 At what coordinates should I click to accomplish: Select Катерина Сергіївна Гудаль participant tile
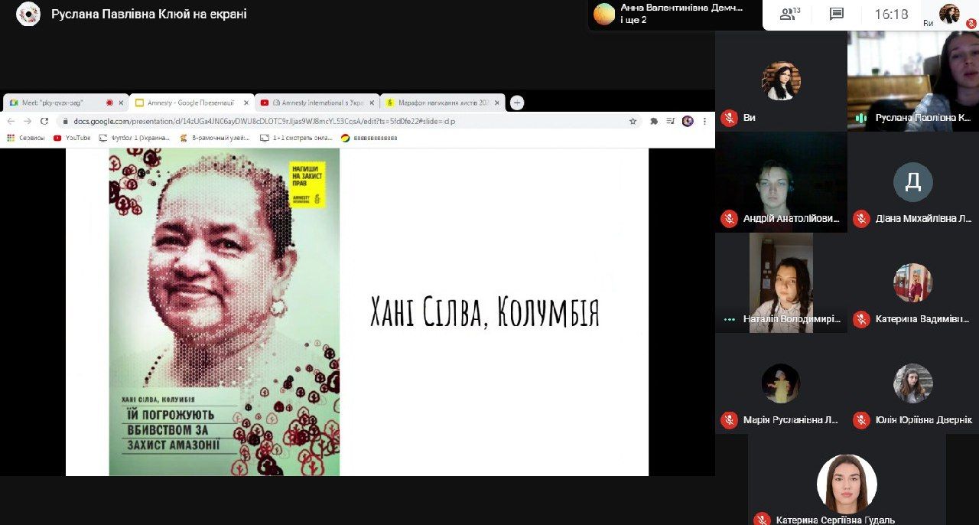(846, 484)
